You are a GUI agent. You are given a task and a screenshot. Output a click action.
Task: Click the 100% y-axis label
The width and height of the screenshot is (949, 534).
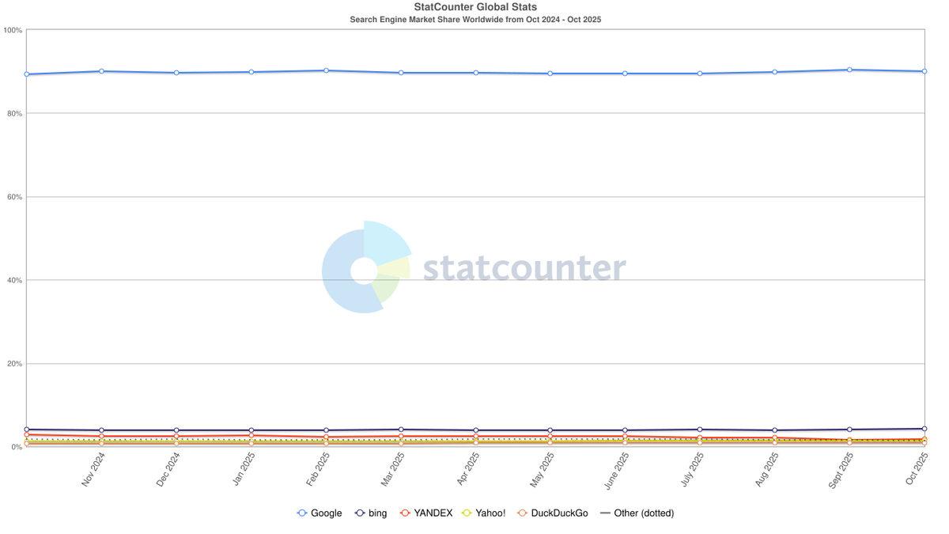pos(13,30)
